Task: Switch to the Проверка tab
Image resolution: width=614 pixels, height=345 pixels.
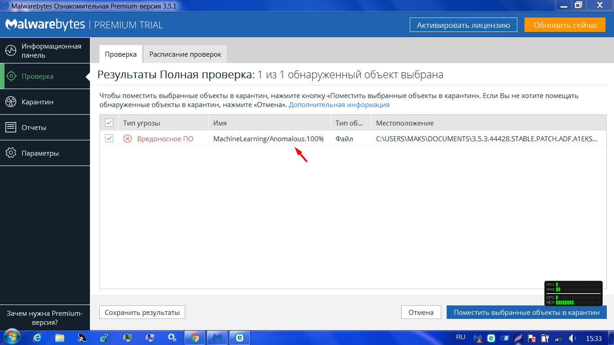Action: click(121, 54)
